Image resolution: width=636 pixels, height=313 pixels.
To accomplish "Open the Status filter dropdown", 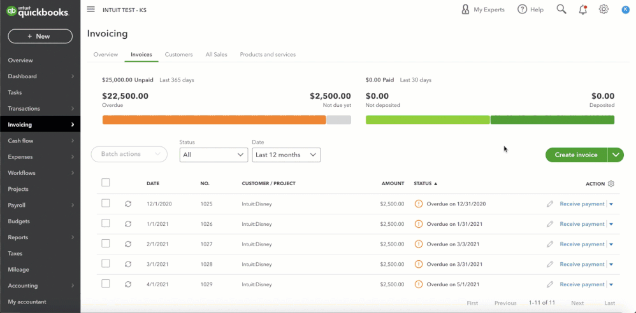I will [213, 155].
